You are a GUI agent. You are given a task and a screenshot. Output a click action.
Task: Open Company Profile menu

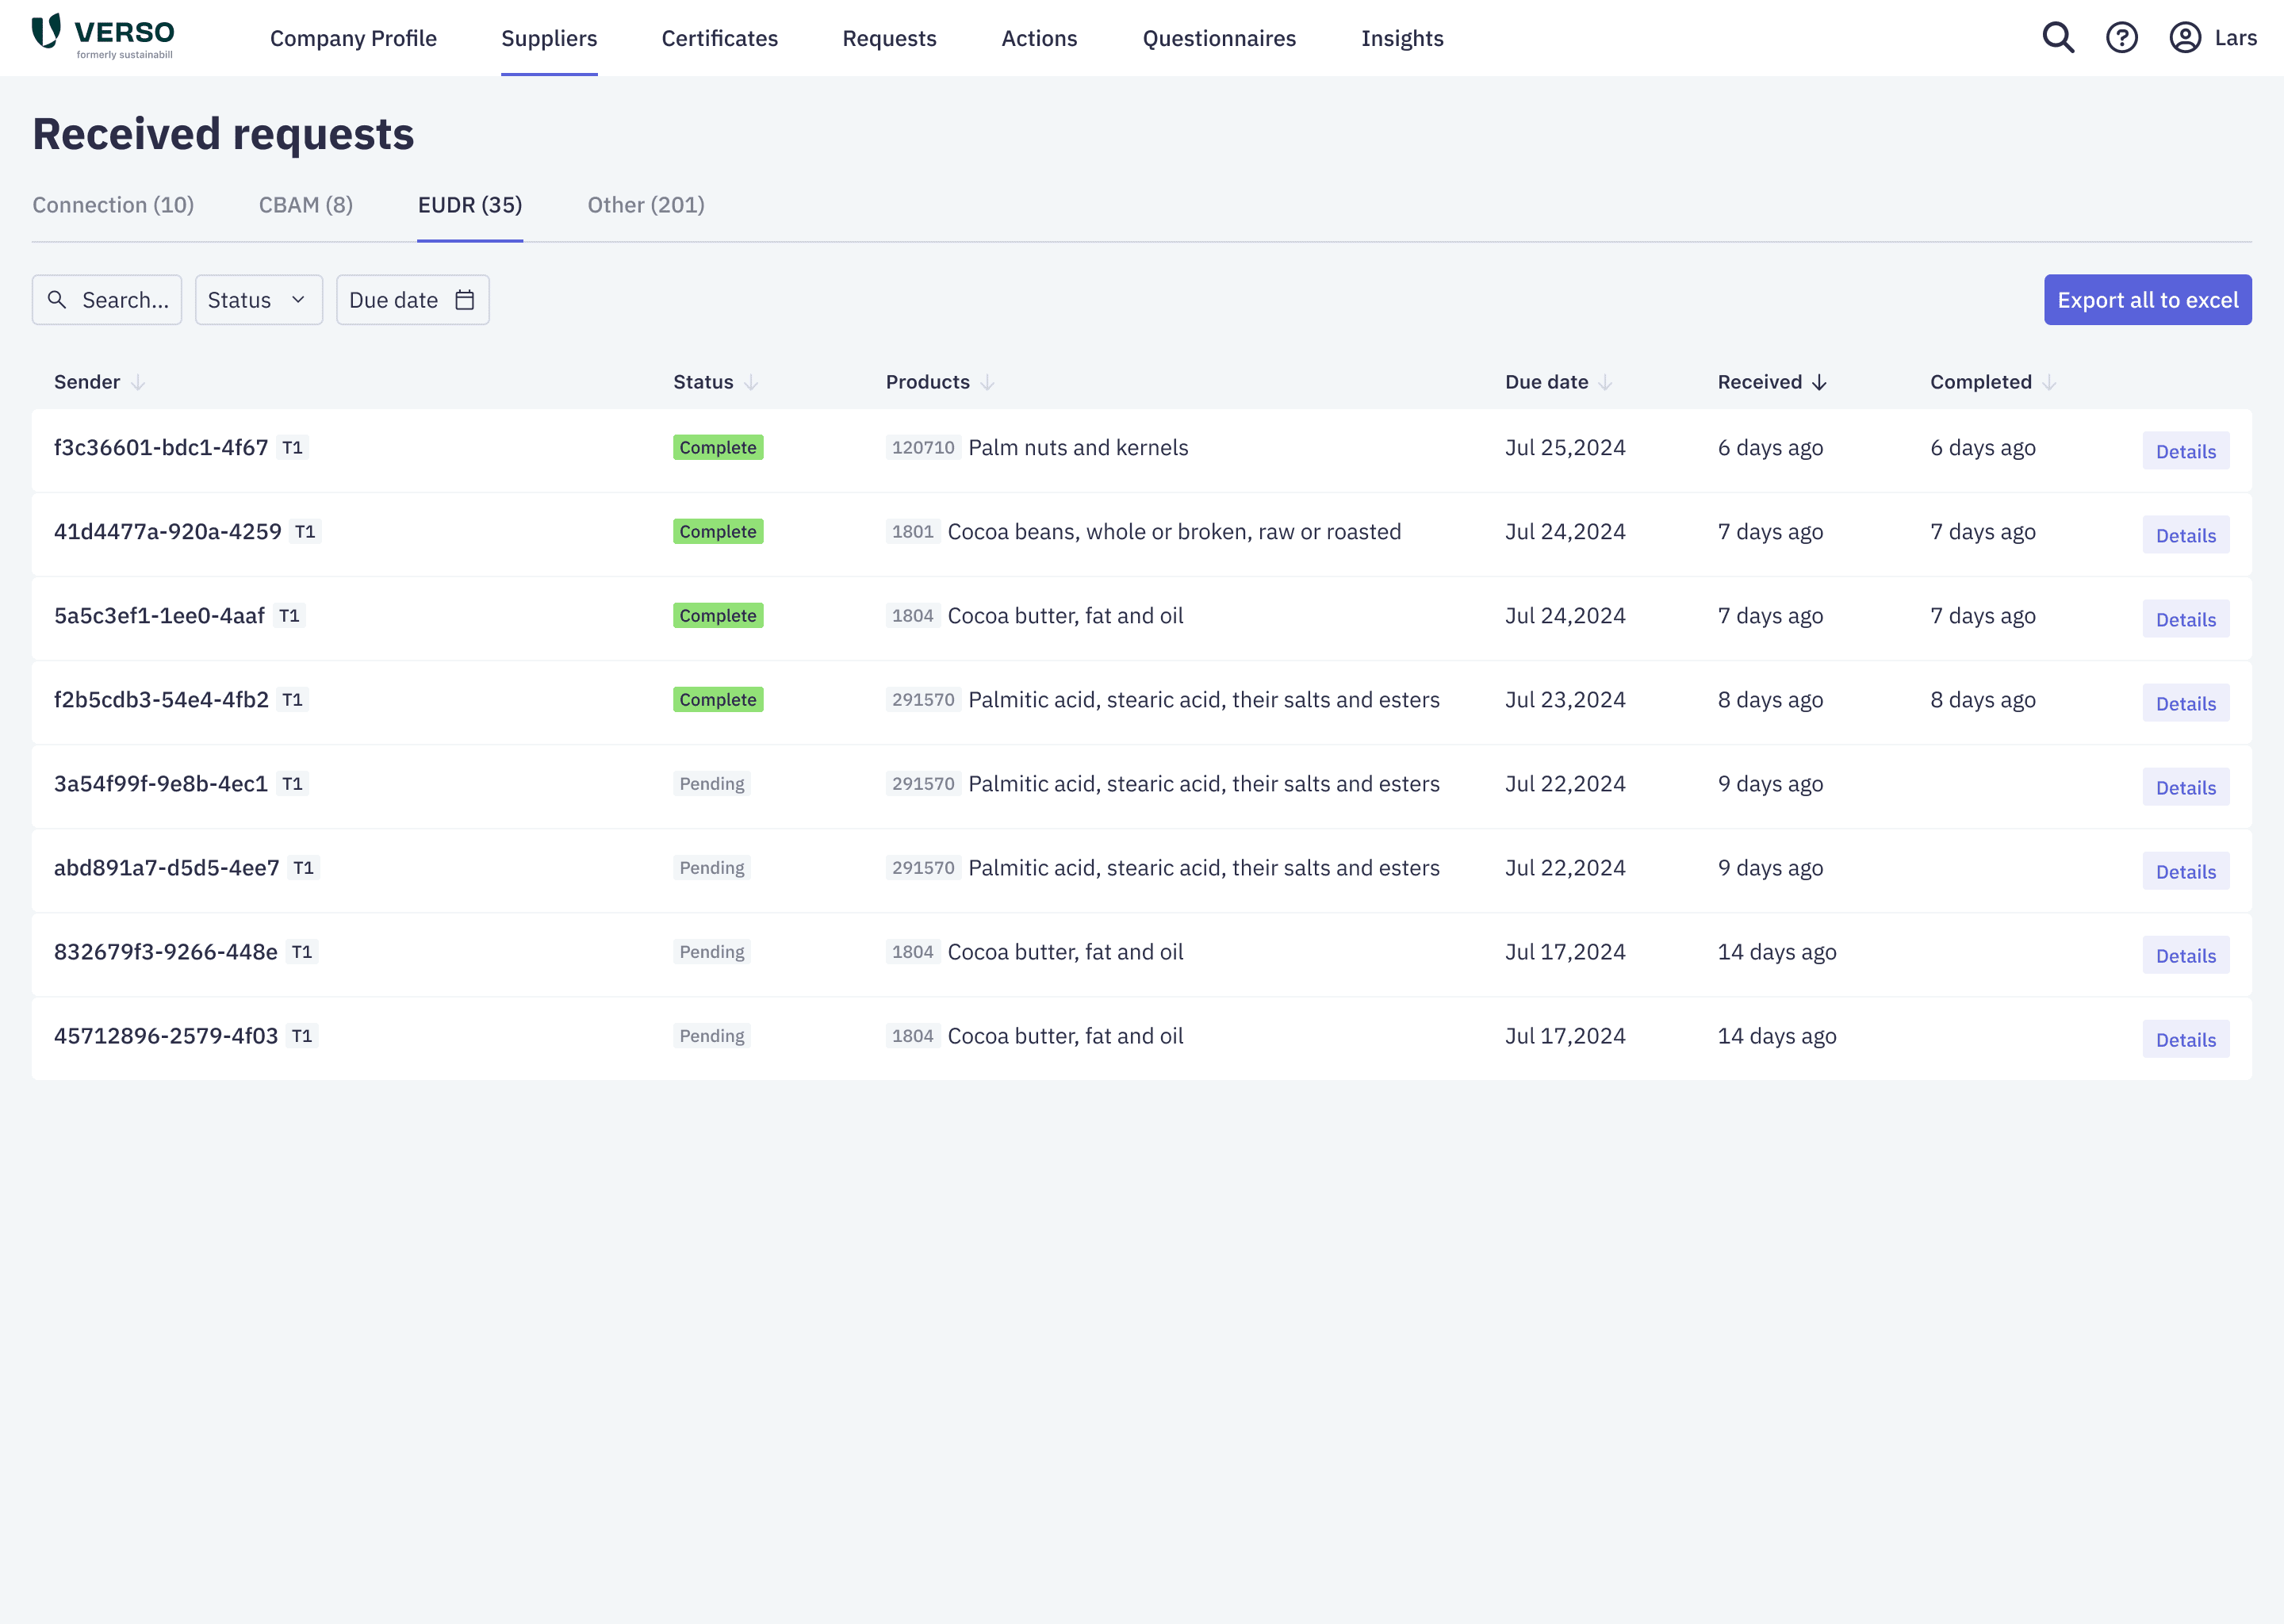(x=353, y=38)
